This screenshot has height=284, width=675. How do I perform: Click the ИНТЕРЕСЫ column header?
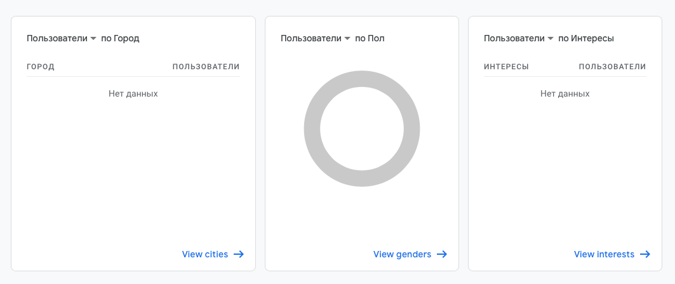pyautogui.click(x=506, y=67)
